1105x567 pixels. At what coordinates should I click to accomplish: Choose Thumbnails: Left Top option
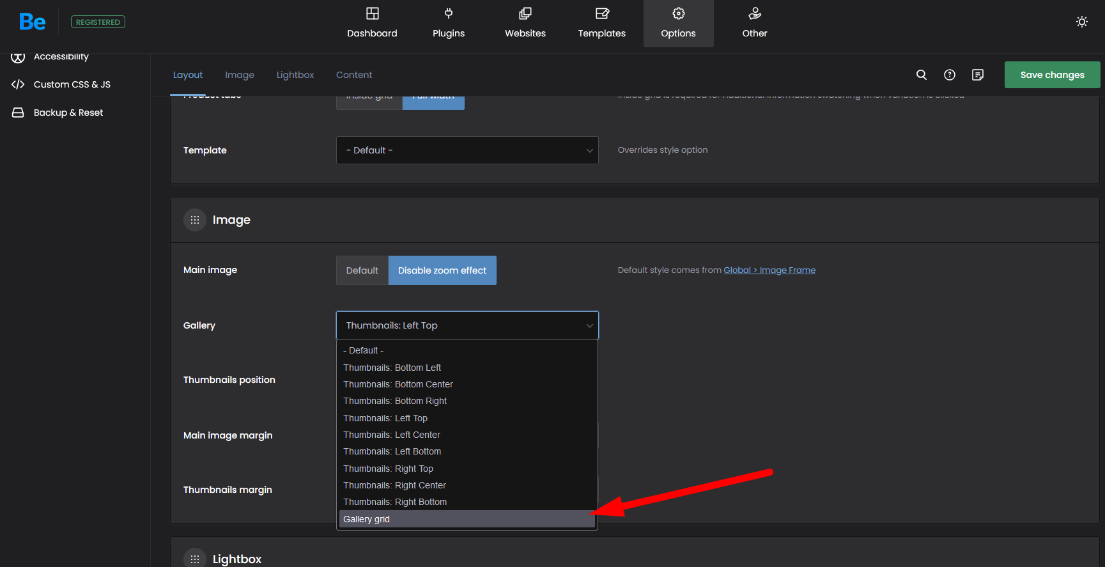click(x=467, y=418)
